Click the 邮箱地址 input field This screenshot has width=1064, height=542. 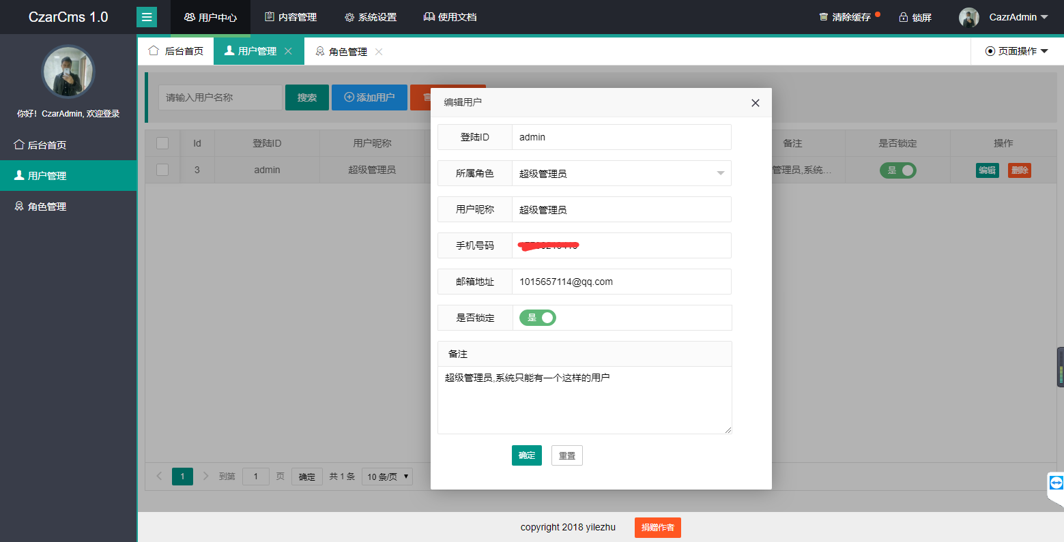[x=622, y=282]
